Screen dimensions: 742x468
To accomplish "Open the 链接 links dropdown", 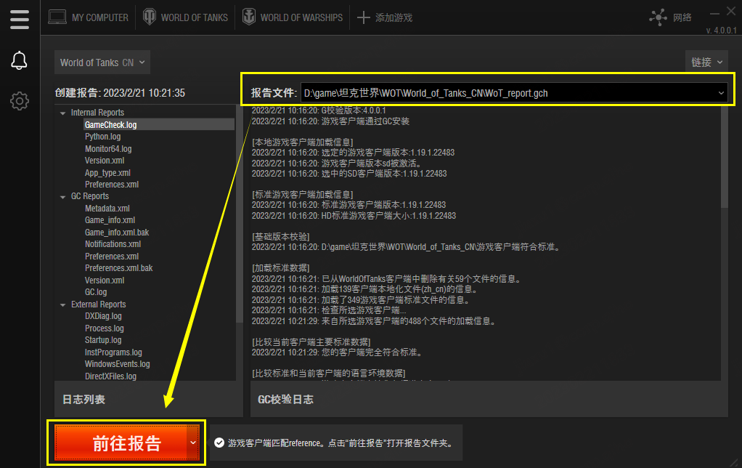I will tap(706, 62).
